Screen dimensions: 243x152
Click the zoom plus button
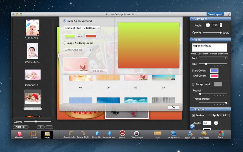[x=40, y=127]
